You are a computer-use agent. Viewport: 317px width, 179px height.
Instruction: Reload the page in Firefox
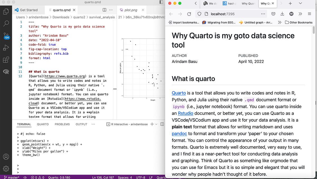(x=189, y=14)
